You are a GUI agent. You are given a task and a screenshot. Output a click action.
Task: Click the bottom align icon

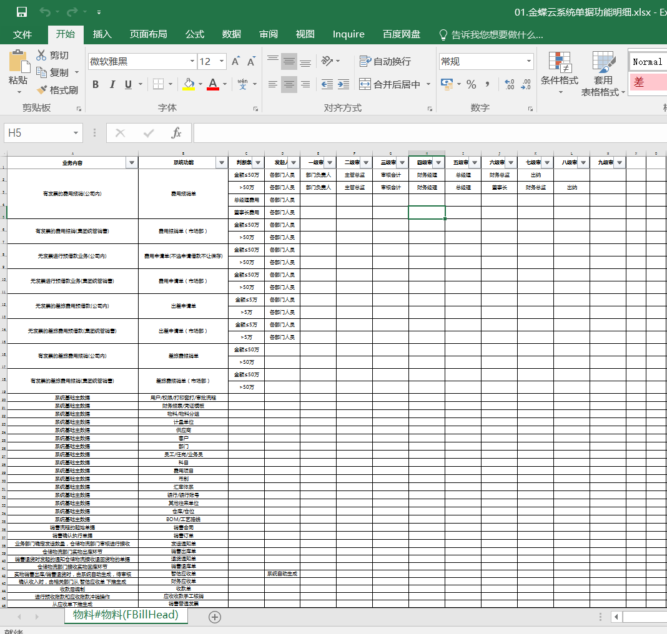click(x=305, y=62)
